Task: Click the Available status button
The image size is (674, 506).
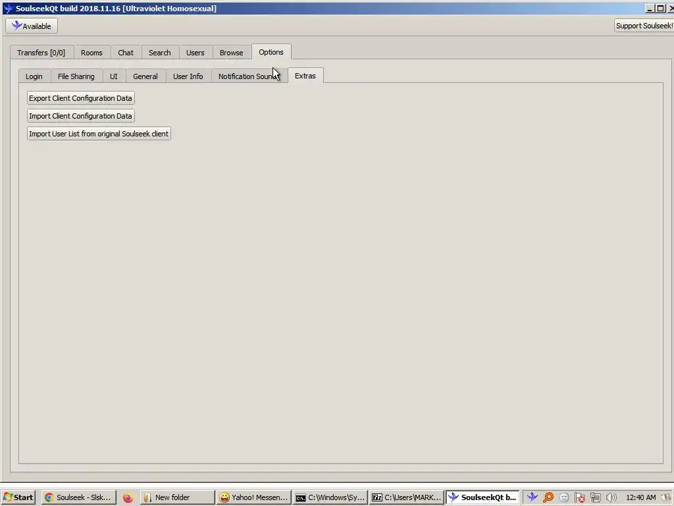Action: point(32,26)
